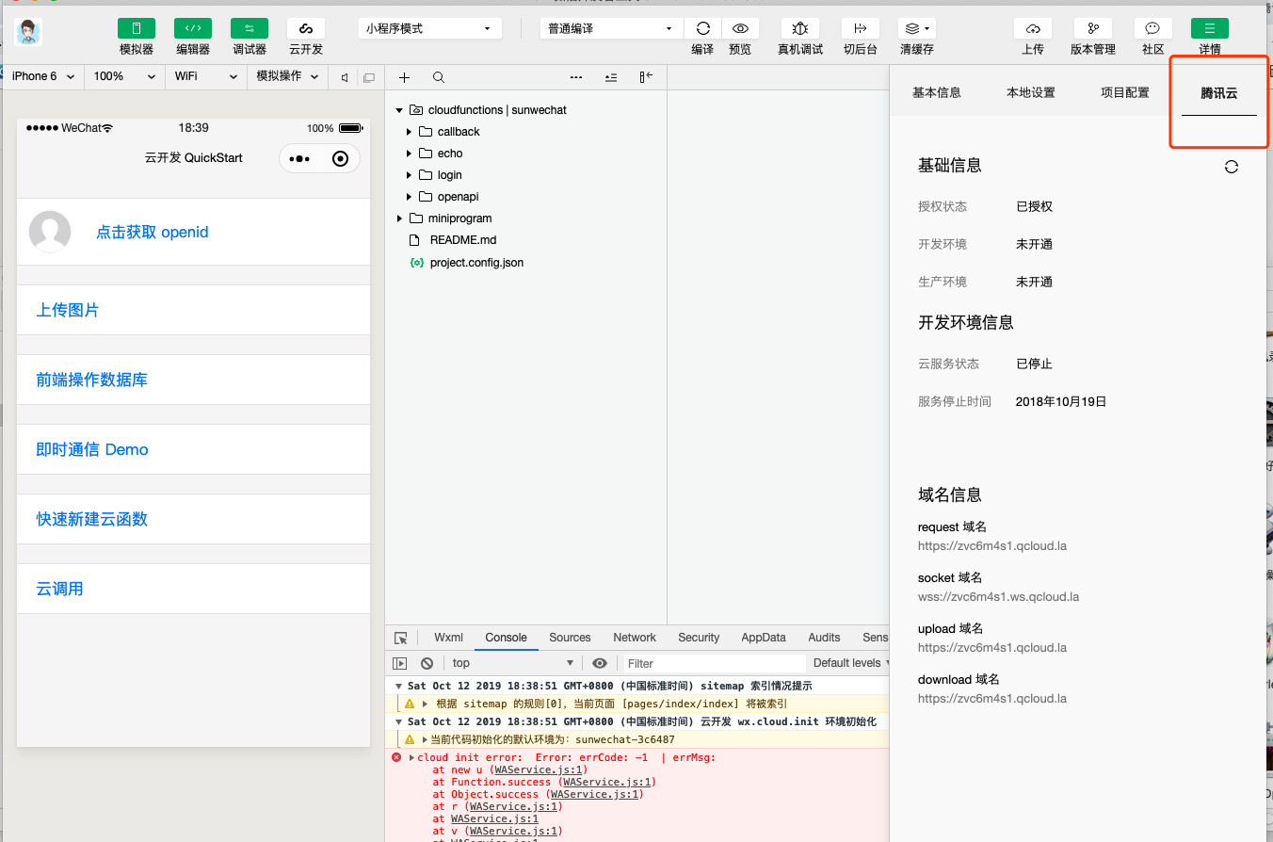Image resolution: width=1273 pixels, height=842 pixels.
Task: Open the 云开发 cloud console
Action: pyautogui.click(x=306, y=28)
